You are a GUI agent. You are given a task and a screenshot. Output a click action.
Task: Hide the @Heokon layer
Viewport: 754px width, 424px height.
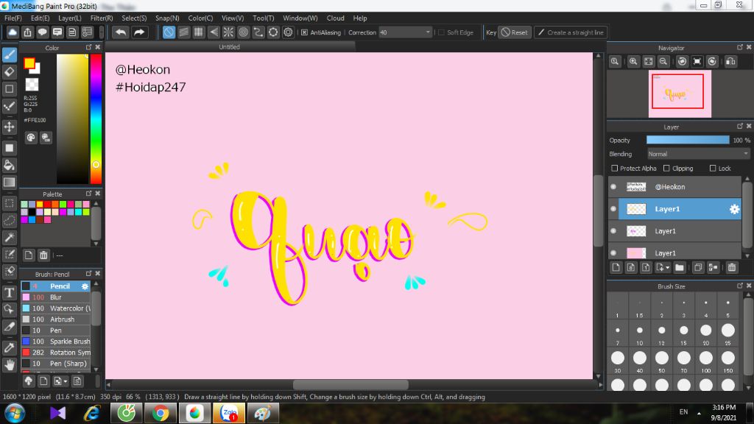pos(613,186)
